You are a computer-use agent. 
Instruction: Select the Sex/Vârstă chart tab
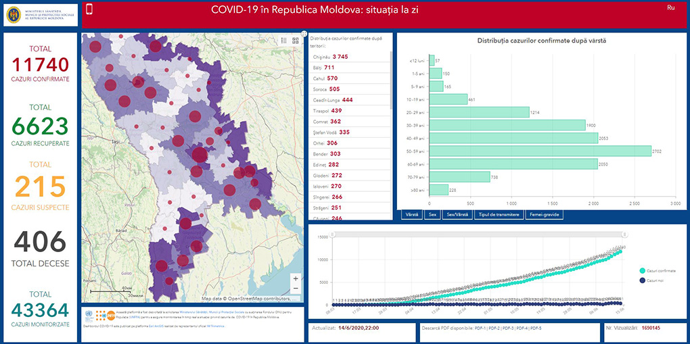point(457,214)
